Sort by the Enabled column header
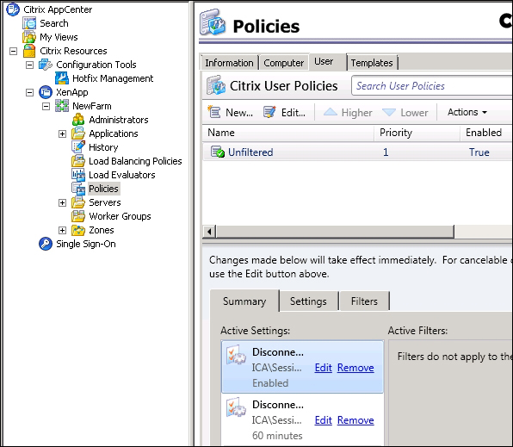Viewport: 513px width, 447px height. [x=486, y=133]
